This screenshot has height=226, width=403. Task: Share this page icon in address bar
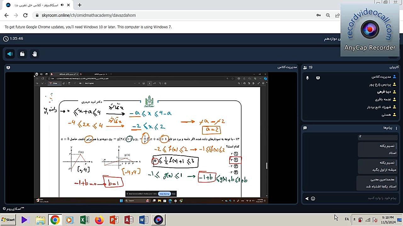click(x=338, y=15)
